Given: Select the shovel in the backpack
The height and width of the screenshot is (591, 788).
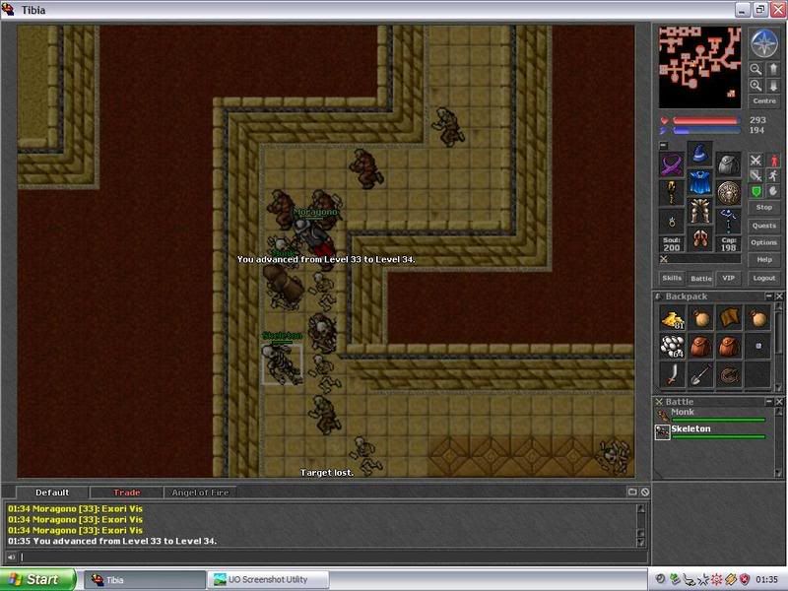Looking at the screenshot, I should click(700, 374).
